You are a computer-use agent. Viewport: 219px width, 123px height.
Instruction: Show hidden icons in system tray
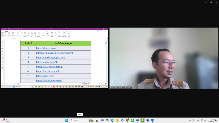coord(190,120)
